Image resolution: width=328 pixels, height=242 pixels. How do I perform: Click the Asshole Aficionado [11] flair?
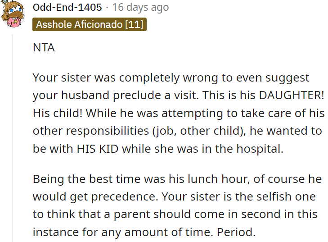(90, 24)
